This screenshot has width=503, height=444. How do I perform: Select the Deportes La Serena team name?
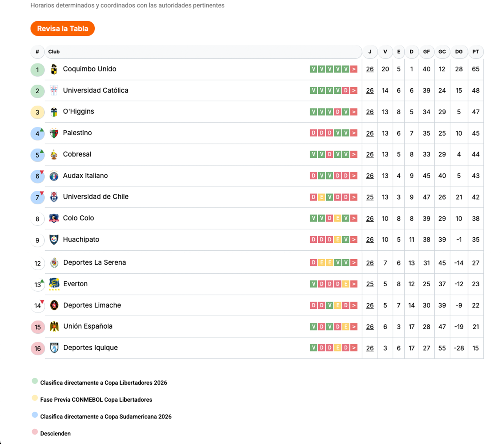tap(94, 263)
